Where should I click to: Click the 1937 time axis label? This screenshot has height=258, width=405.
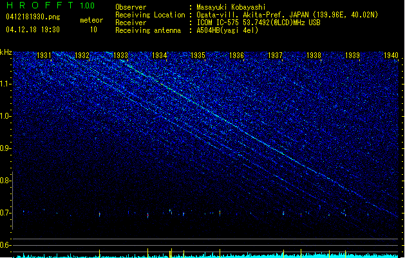tap(276, 55)
